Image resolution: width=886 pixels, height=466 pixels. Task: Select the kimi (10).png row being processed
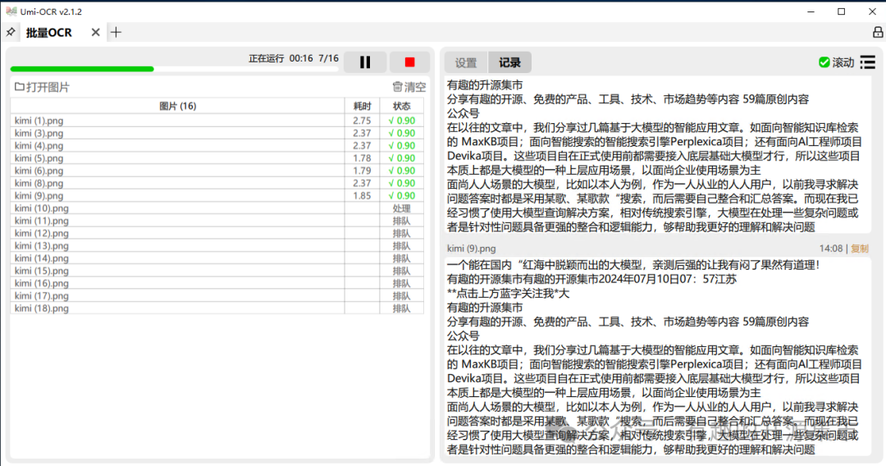(x=42, y=208)
